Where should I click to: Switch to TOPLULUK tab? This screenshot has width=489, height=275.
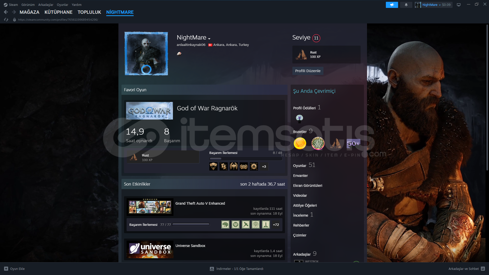tap(89, 12)
